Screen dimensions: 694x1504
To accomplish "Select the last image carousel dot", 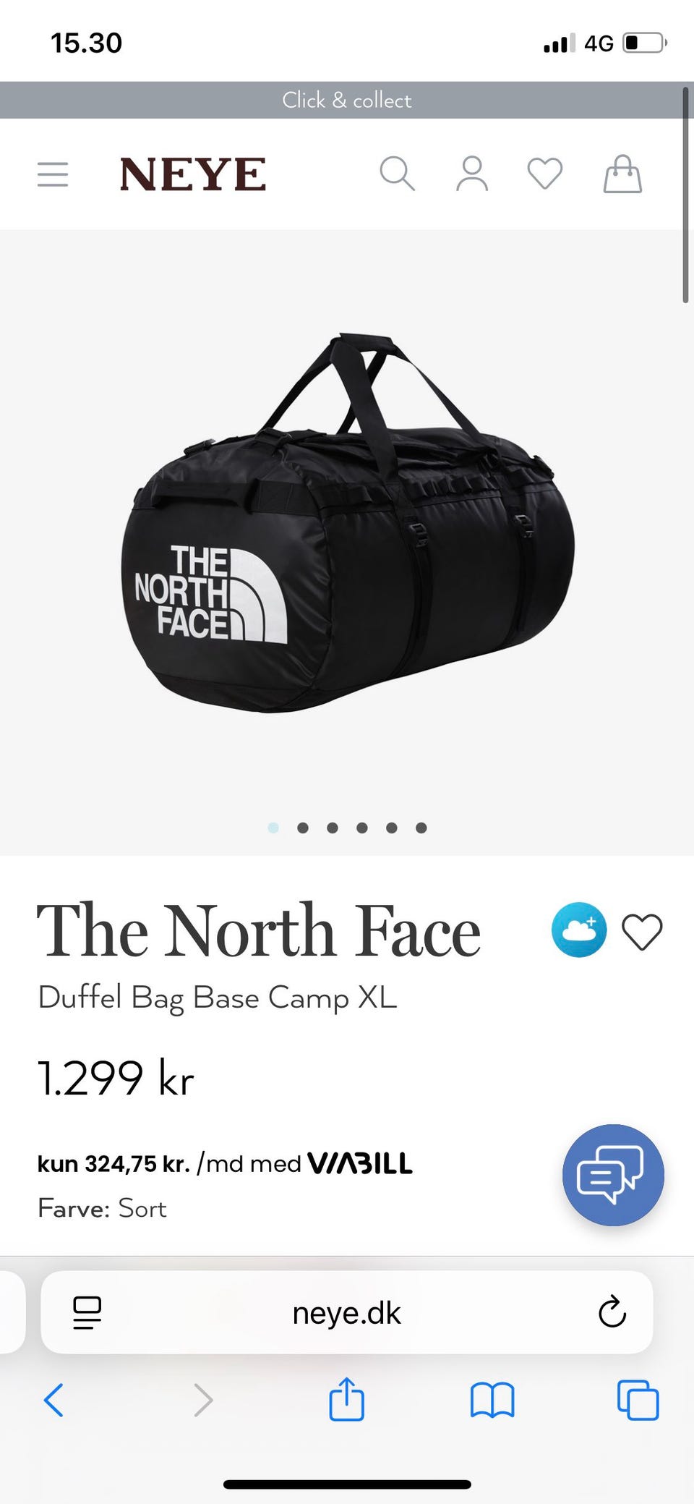I will click(x=421, y=828).
